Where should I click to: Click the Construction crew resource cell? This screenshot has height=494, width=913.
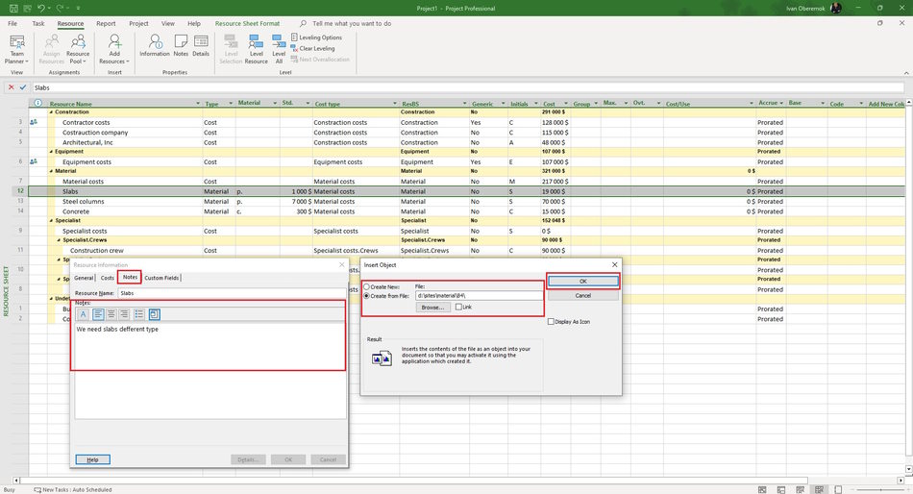click(x=125, y=251)
